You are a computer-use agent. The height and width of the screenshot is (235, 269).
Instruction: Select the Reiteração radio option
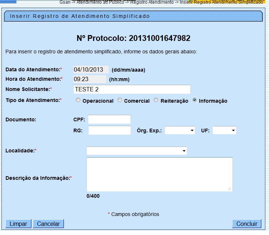[156, 100]
